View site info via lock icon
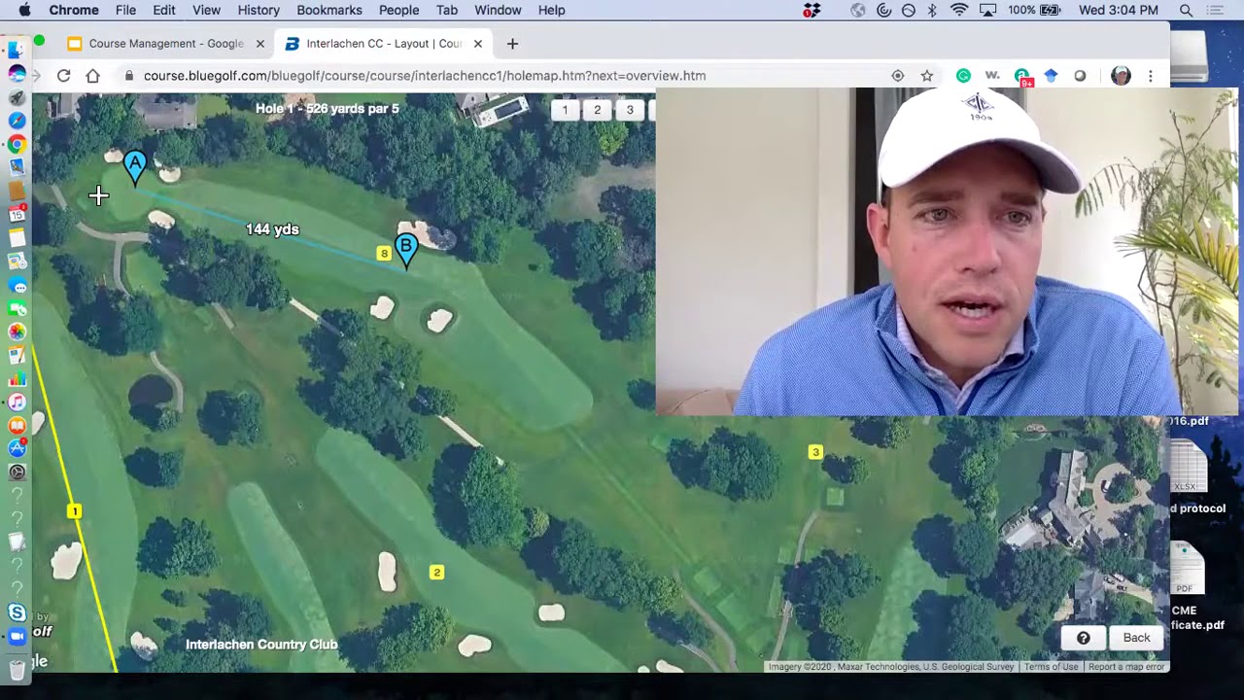The image size is (1244, 700). [x=128, y=76]
